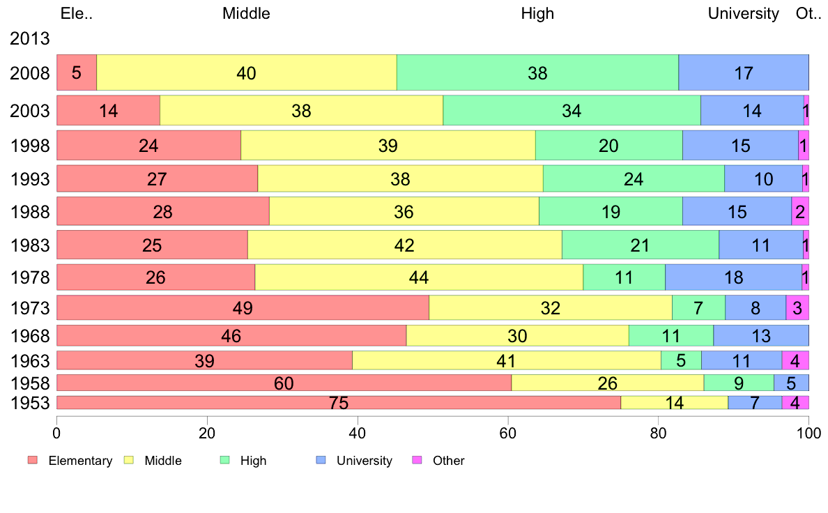Screen dimensions: 828x513
Task: Click the University column header at top
Action: (x=744, y=13)
